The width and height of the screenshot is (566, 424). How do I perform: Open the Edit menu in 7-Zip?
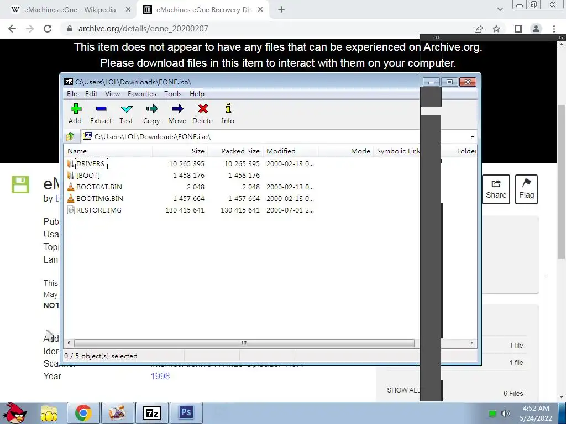pos(91,94)
